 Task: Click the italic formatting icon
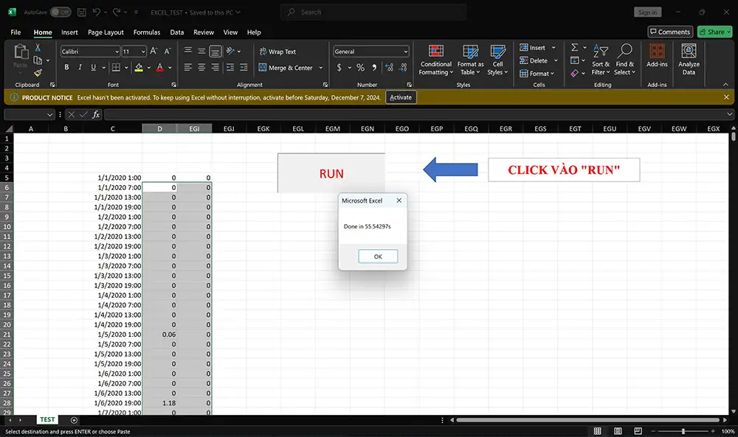click(80, 68)
